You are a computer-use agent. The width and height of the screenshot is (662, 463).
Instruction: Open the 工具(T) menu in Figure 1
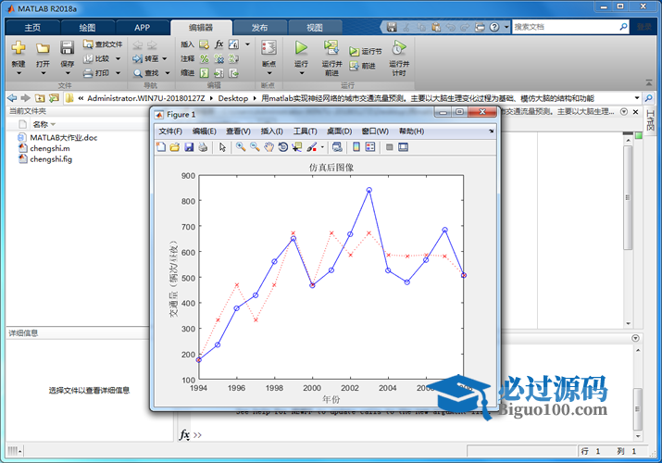[x=306, y=131]
